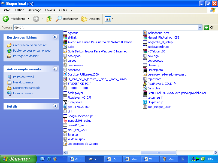Expand the address bar dropdown

click(x=200, y=27)
